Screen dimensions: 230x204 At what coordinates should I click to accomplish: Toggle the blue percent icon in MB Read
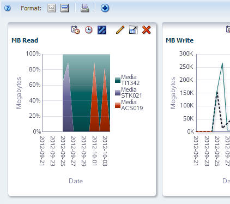(102, 30)
